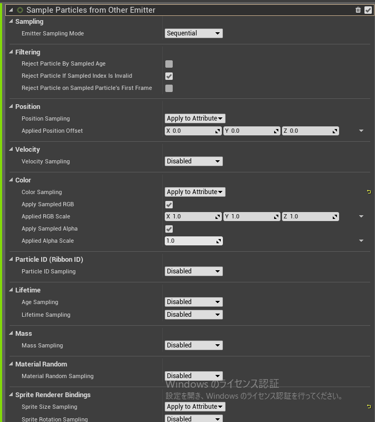
Task: Open the Emitter Sampling Mode dropdown
Action: point(193,33)
